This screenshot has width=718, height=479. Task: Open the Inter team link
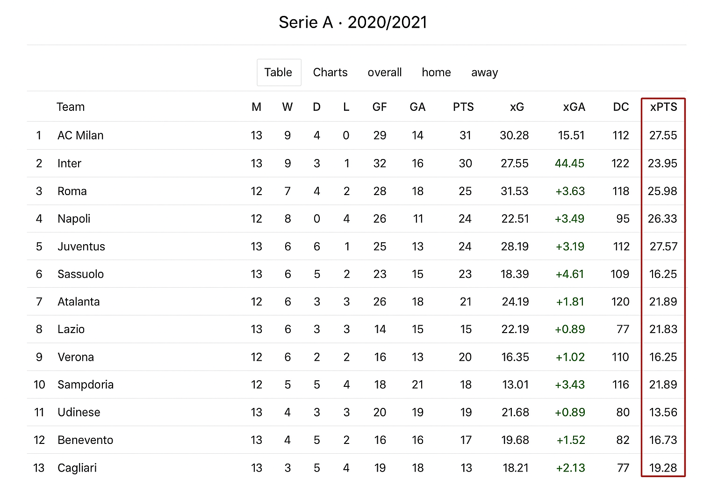coord(69,163)
